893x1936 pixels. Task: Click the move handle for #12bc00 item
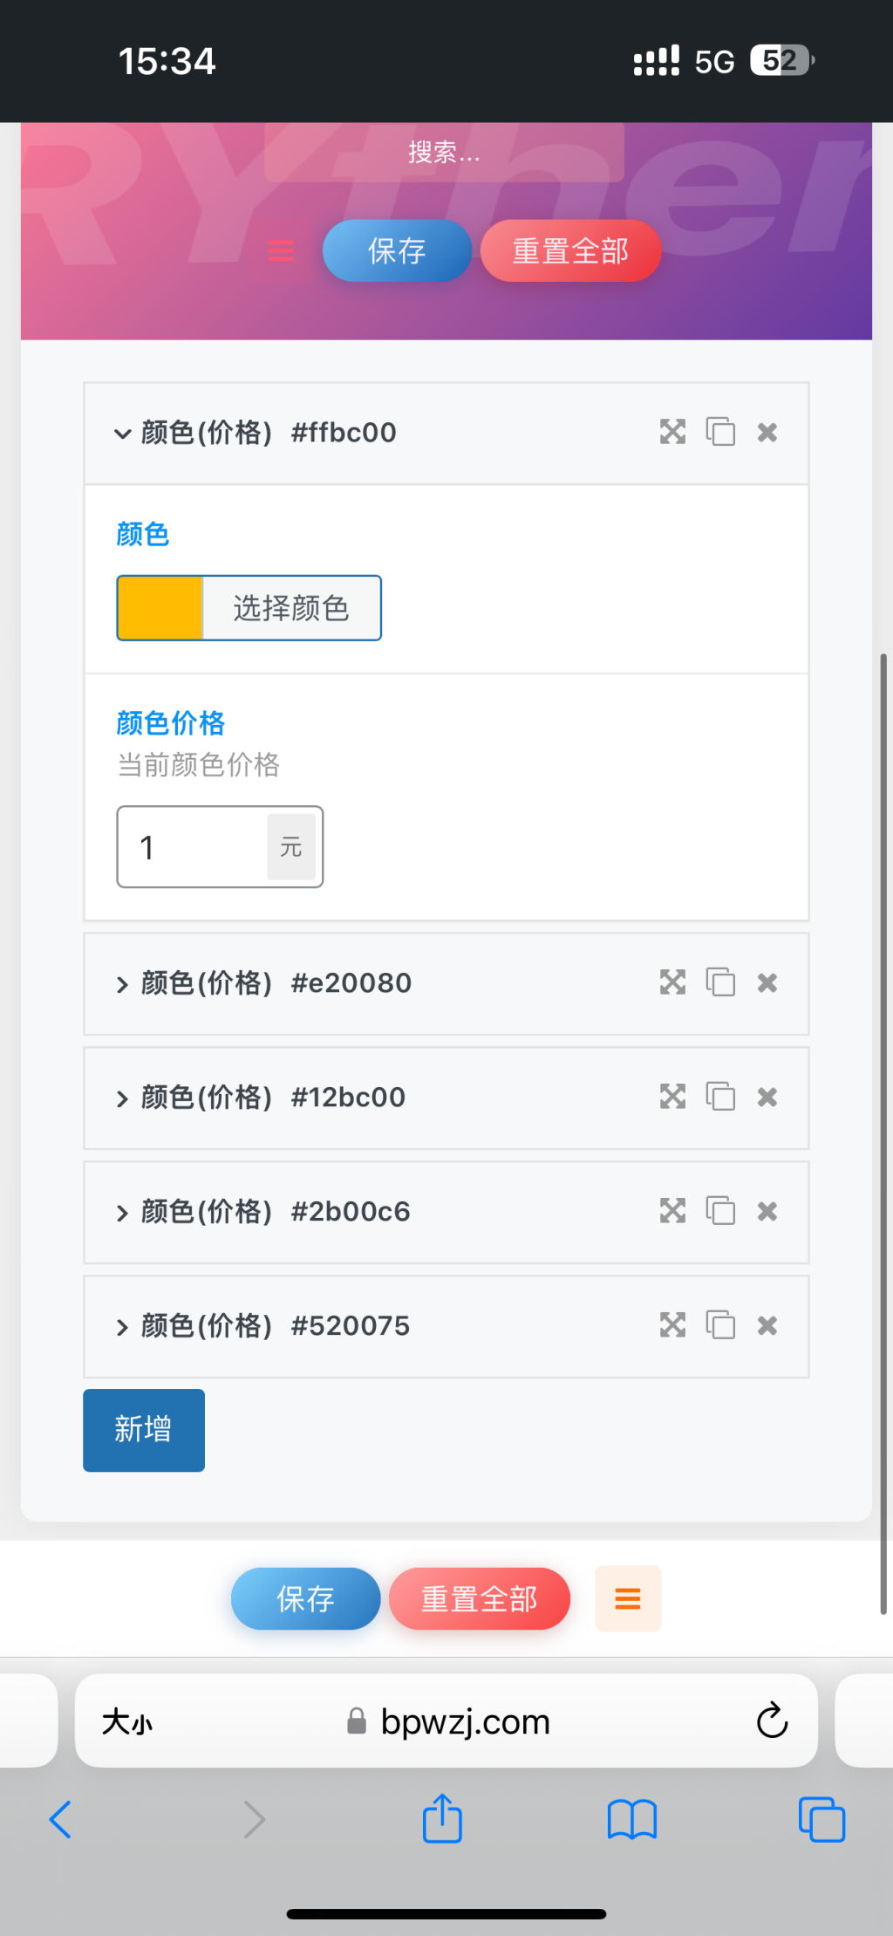tap(672, 1097)
